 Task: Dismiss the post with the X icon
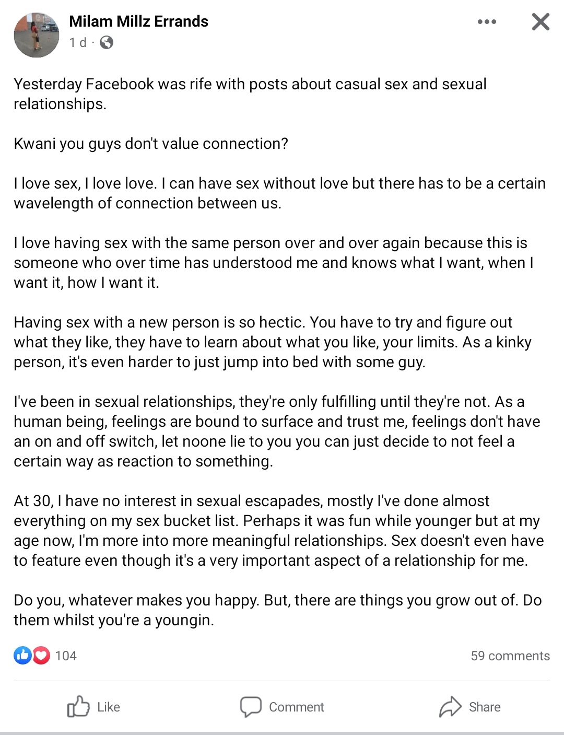pyautogui.click(x=540, y=22)
